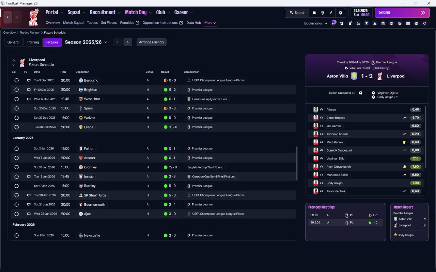Open the shirt icon bookmark shortcut
436x272 pixels.
pyautogui.click(x=342, y=23)
